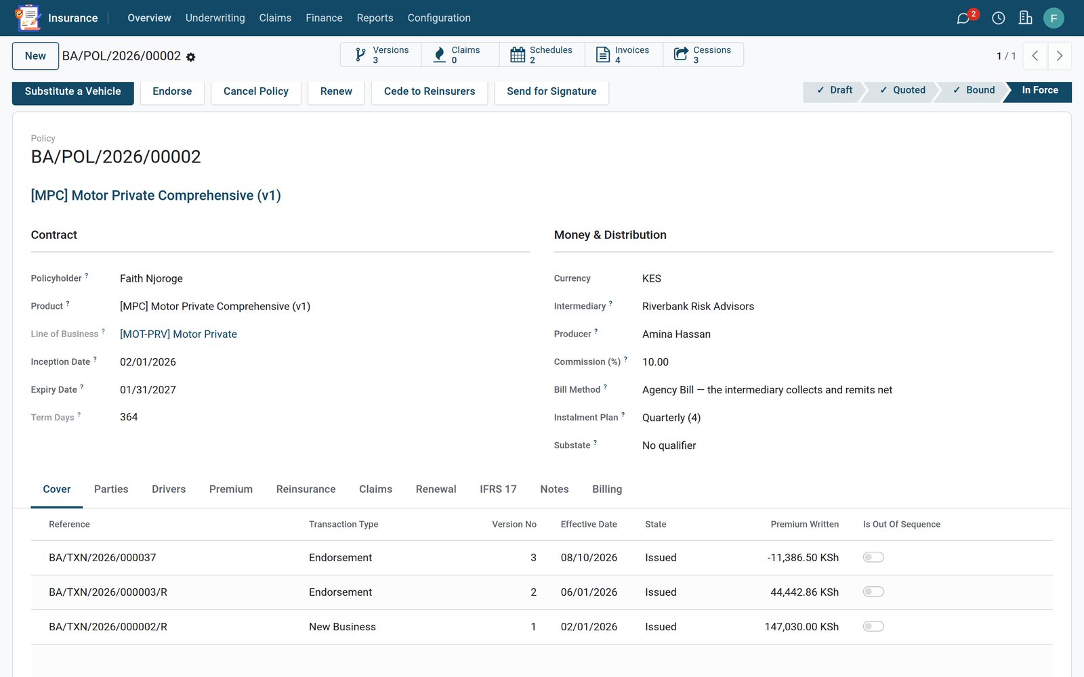Click the Riverbank Risk Advisors intermediary value
Image resolution: width=1084 pixels, height=677 pixels.
tap(698, 307)
